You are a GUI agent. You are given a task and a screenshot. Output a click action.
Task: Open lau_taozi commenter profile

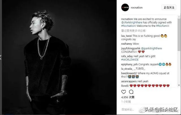127,36
